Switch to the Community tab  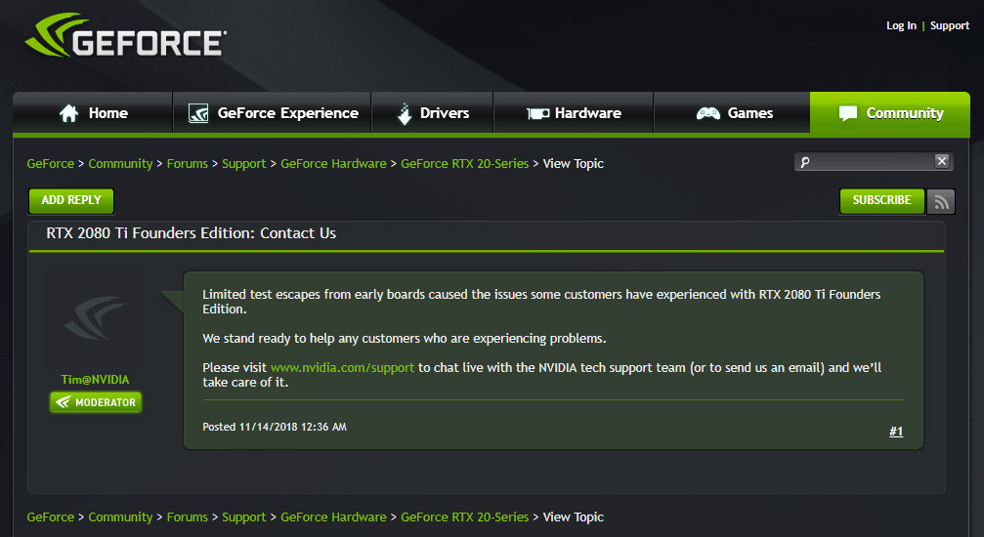pos(890,113)
